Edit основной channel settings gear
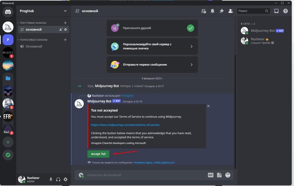Viewport: 294px width, 186px height. pyautogui.click(x=66, y=29)
